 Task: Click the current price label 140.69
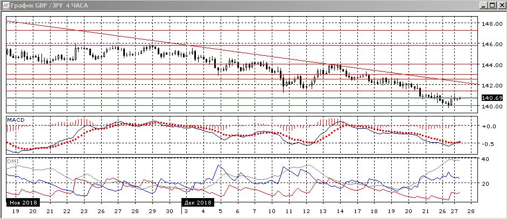pos(492,98)
